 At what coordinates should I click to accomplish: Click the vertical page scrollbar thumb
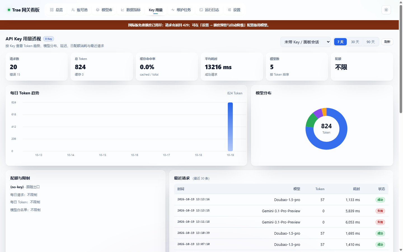pos(401,59)
